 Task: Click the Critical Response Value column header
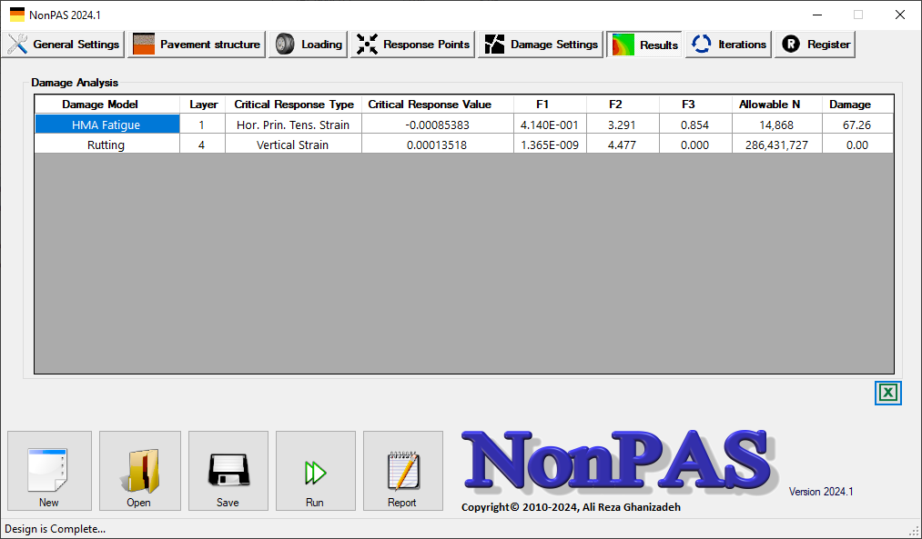pos(430,105)
